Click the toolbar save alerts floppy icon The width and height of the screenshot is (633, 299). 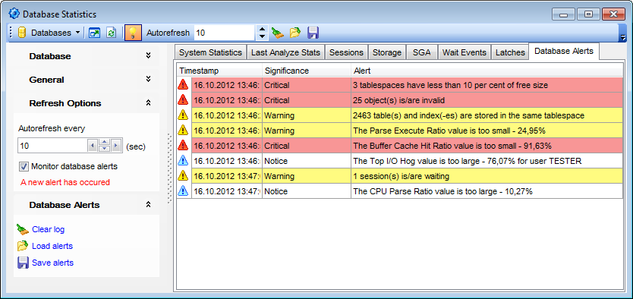[x=313, y=33]
